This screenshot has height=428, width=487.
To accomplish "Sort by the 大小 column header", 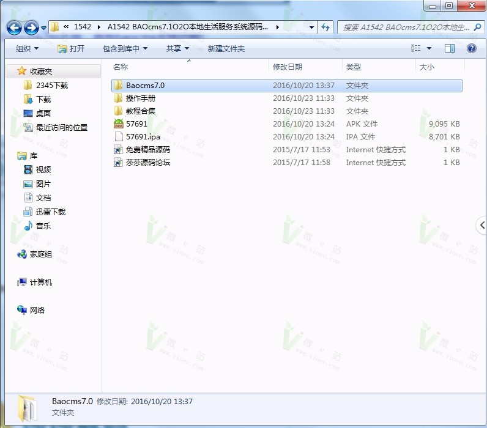I will pos(427,67).
